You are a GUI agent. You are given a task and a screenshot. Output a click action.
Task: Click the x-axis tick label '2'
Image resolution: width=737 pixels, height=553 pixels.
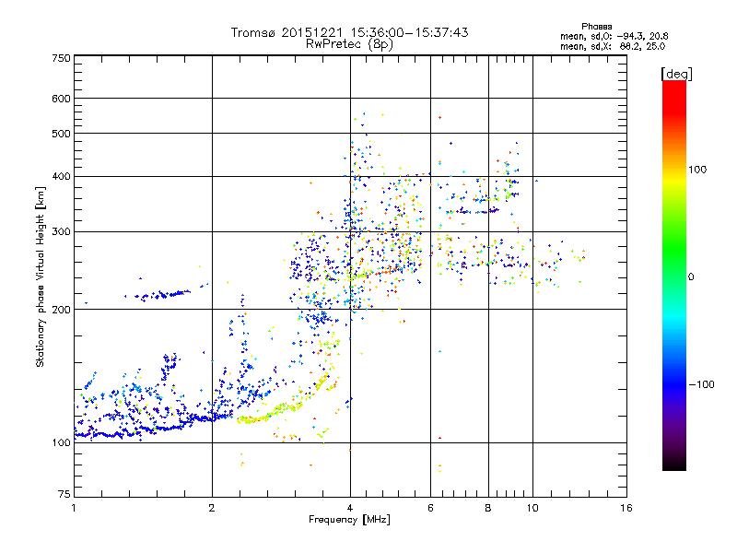[x=212, y=508]
